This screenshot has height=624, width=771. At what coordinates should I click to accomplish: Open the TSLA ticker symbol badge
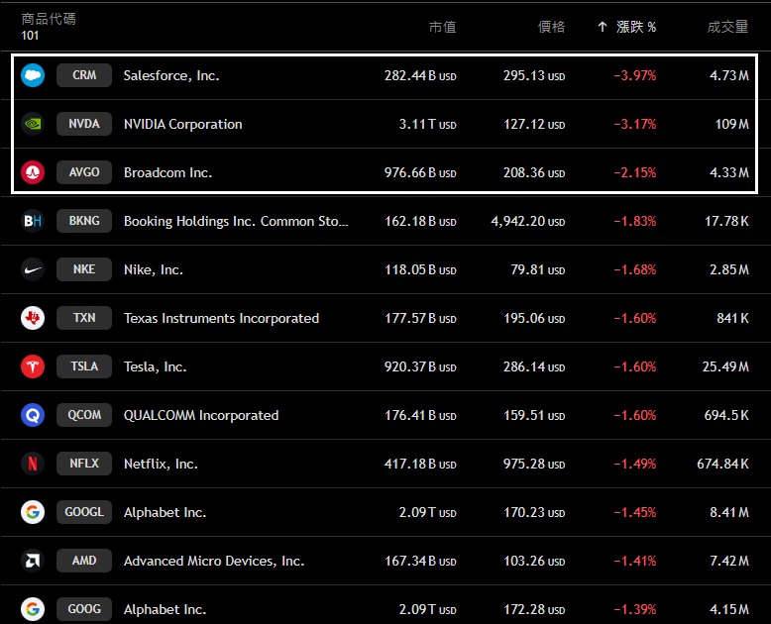click(x=84, y=366)
